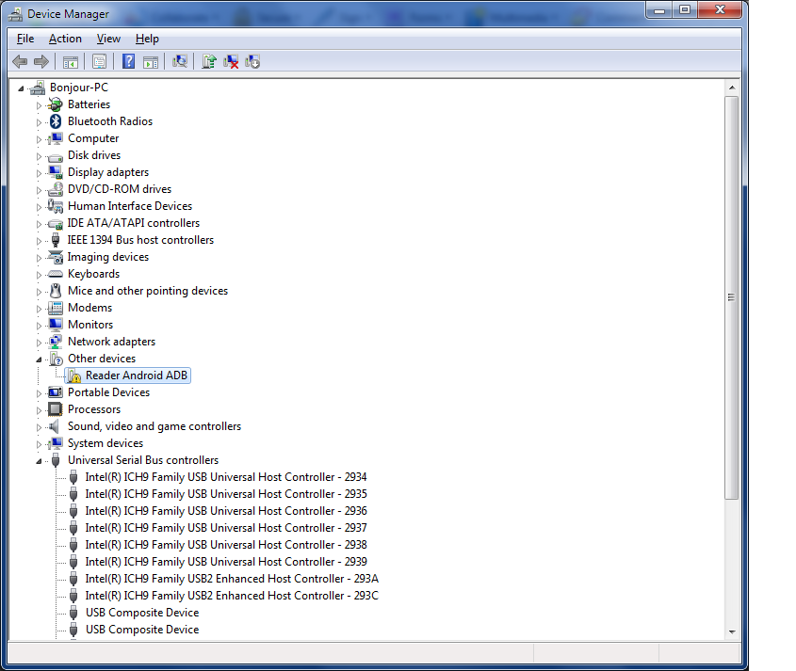The image size is (796, 671).
Task: Select the Sound, video and game controllers icon
Action: (54, 426)
